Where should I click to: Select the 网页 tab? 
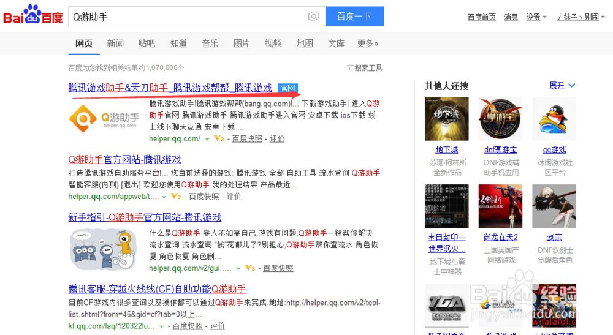coord(83,43)
